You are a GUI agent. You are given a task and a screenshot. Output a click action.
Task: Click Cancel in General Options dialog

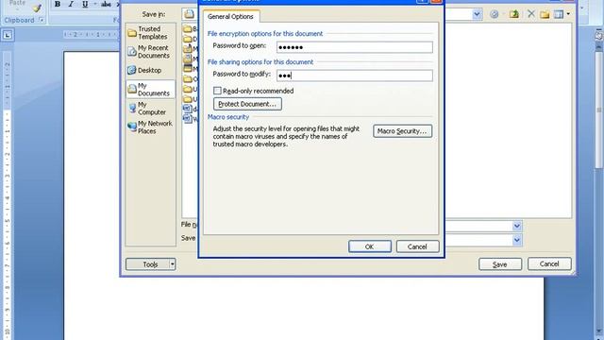coord(417,246)
